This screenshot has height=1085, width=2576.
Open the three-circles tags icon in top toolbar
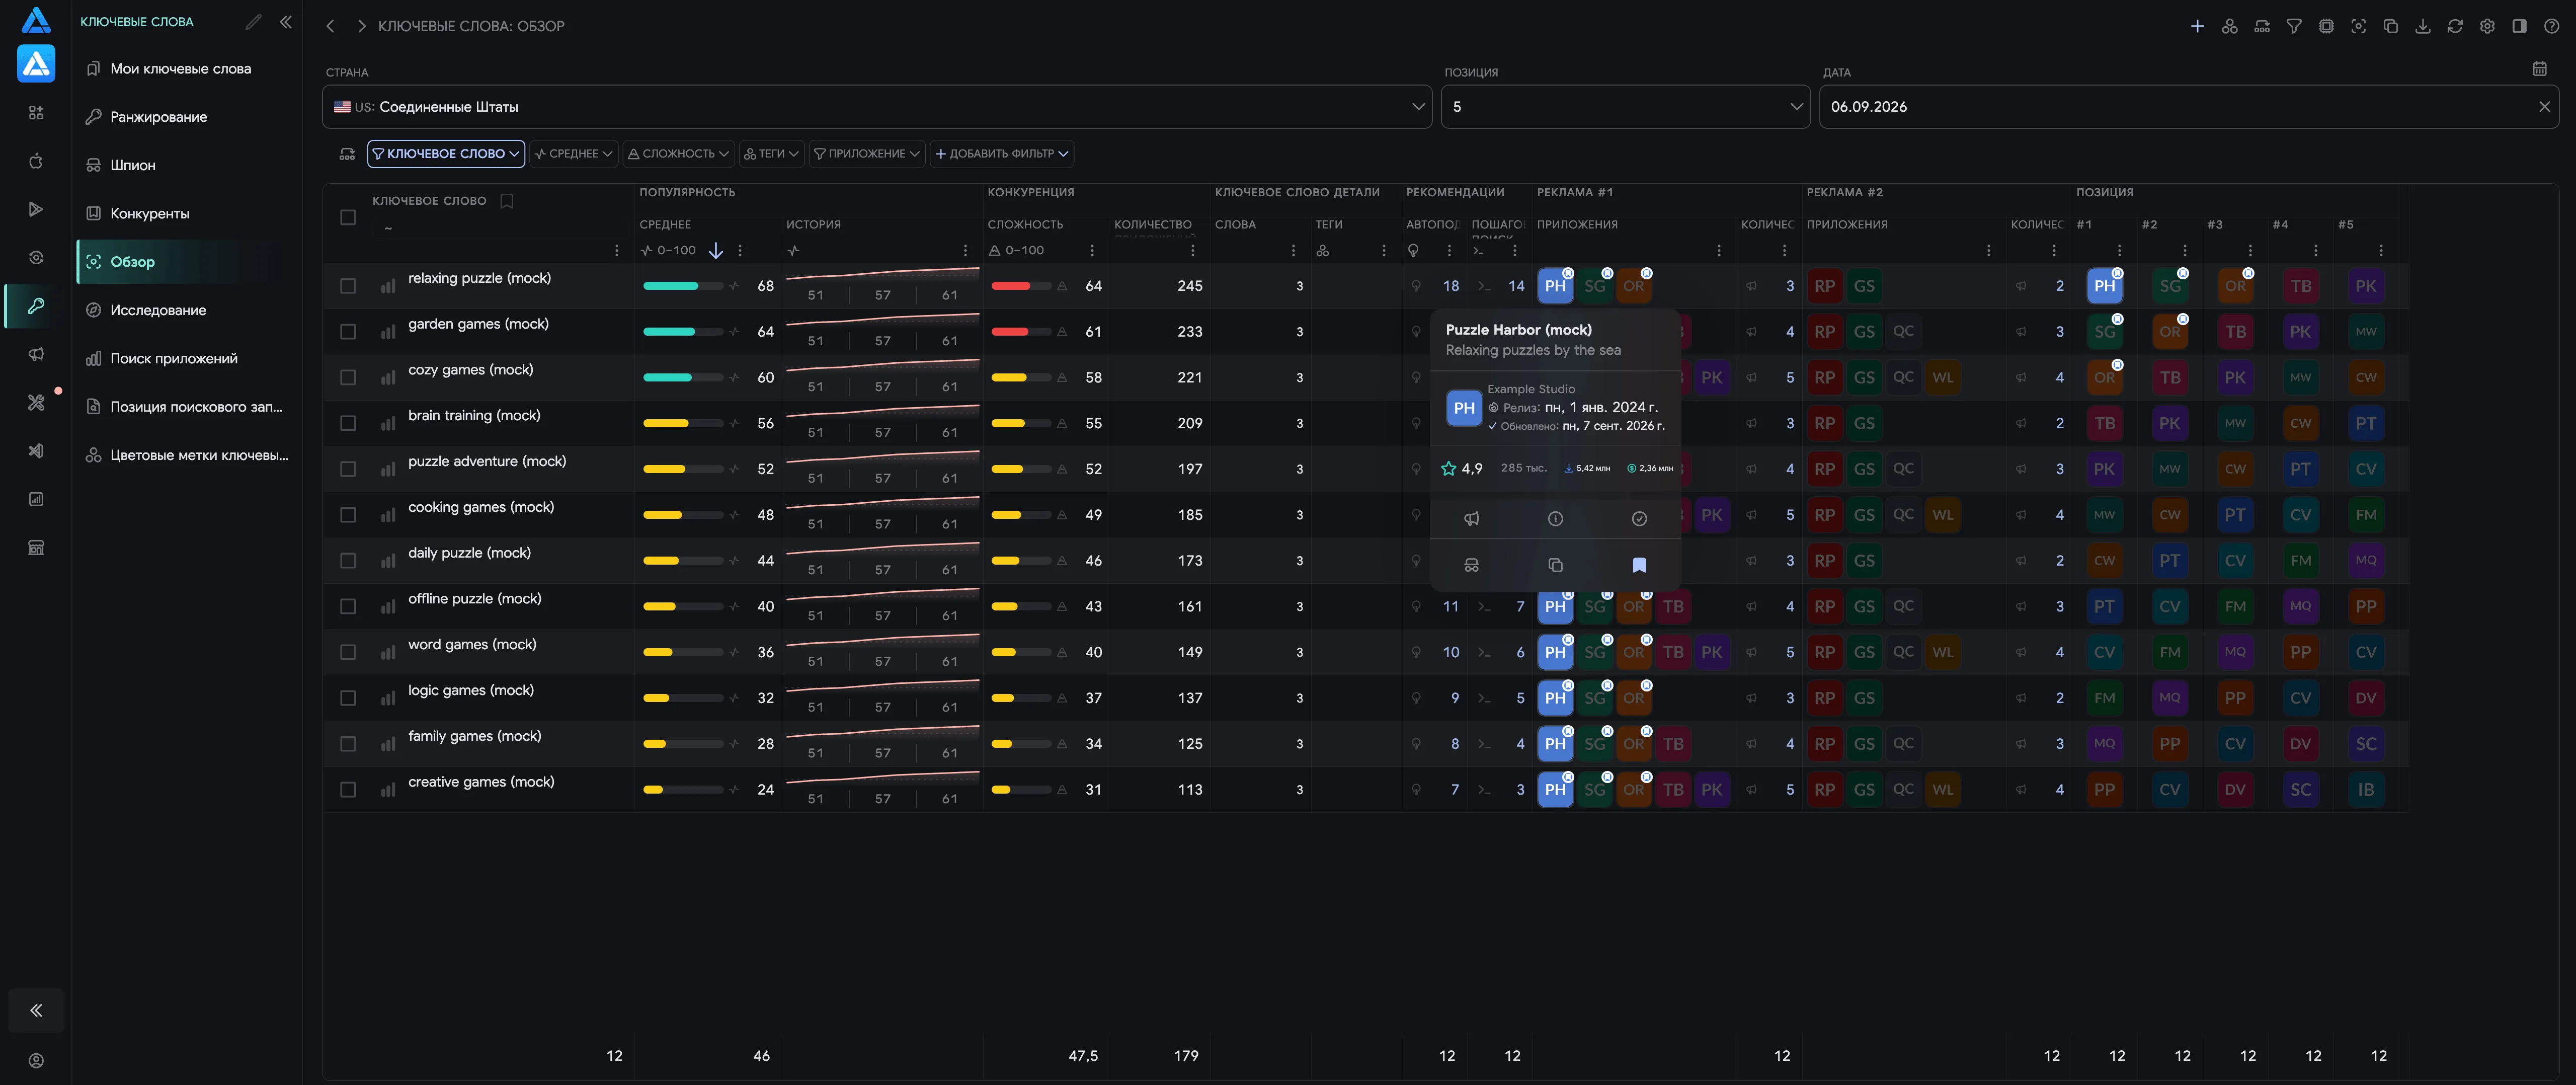pyautogui.click(x=2229, y=26)
